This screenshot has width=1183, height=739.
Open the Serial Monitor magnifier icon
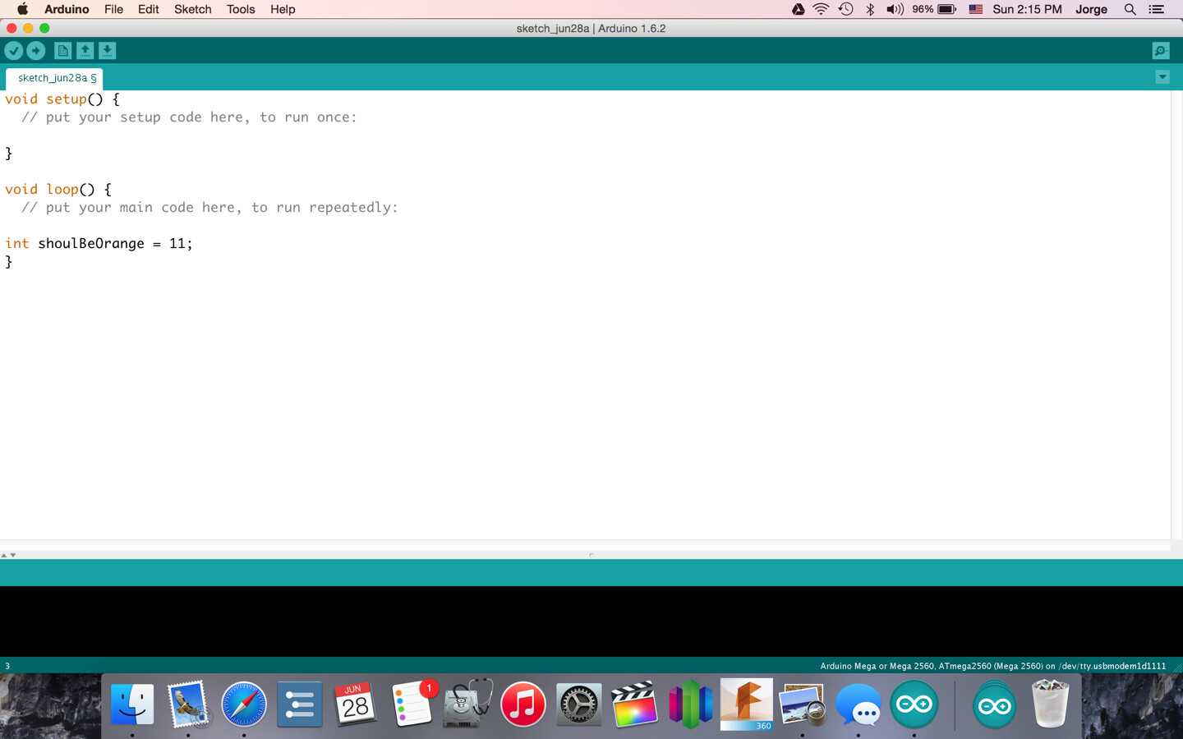pos(1160,50)
